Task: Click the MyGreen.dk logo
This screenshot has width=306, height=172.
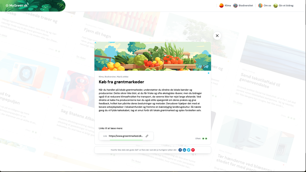Action: click(17, 5)
